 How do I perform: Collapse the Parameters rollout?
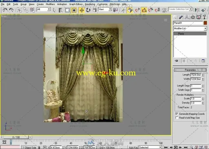[x=190, y=70]
